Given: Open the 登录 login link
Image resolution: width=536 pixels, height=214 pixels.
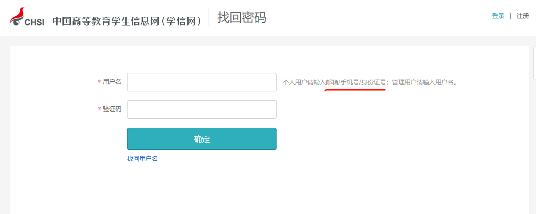Looking at the screenshot, I should pyautogui.click(x=498, y=16).
